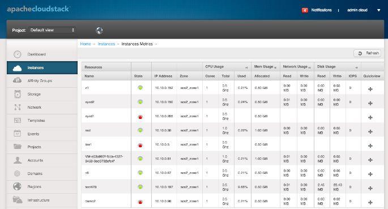The image size is (388, 209).
Task: Go to Instances breadcrumb link
Action: click(x=106, y=44)
